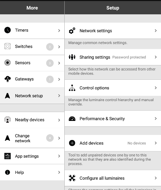Viewport: 161px width, 190px height.
Task: Expand Network settings using its chevron
Action: coord(155,31)
